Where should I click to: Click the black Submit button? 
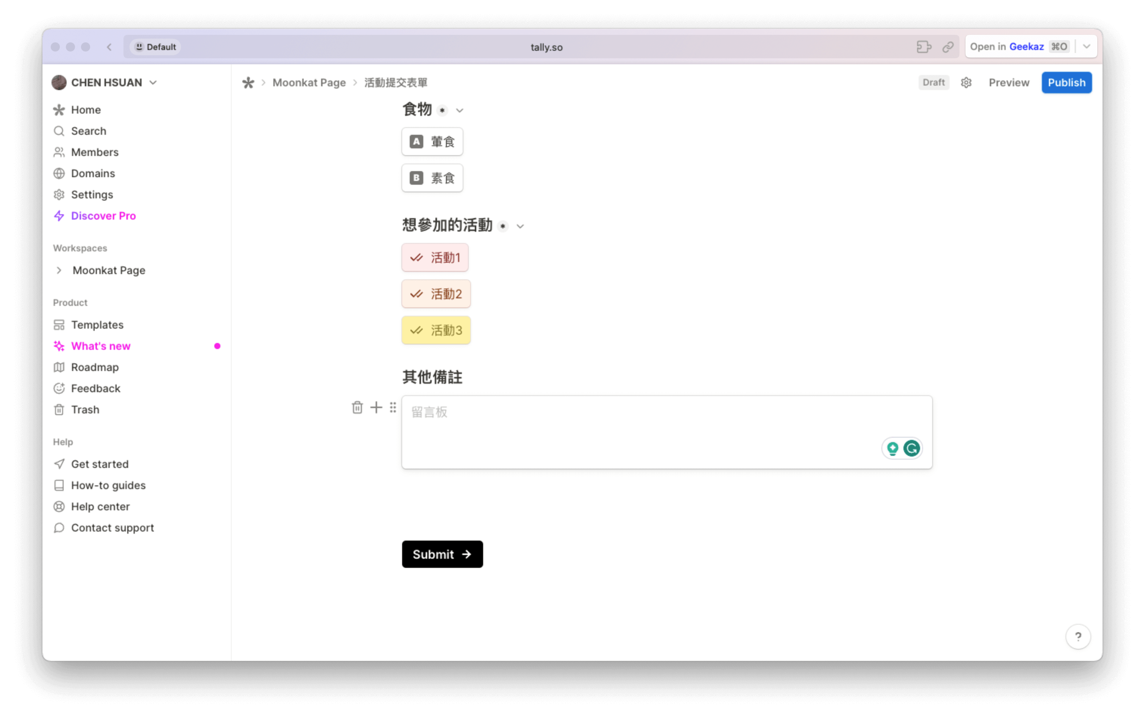click(x=442, y=554)
